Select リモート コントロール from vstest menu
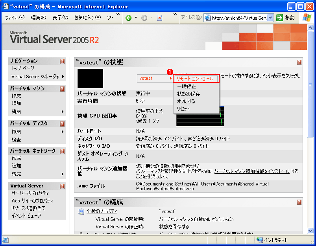Screen dimensions: 316x246 (196, 79)
